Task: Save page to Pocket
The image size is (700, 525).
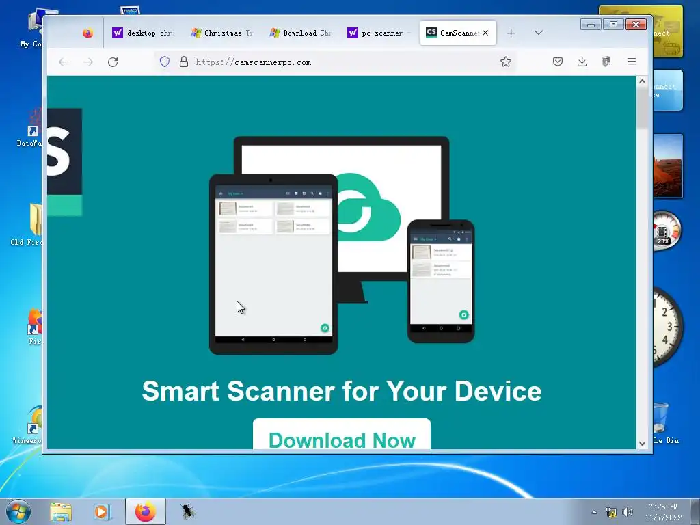Action: [558, 62]
